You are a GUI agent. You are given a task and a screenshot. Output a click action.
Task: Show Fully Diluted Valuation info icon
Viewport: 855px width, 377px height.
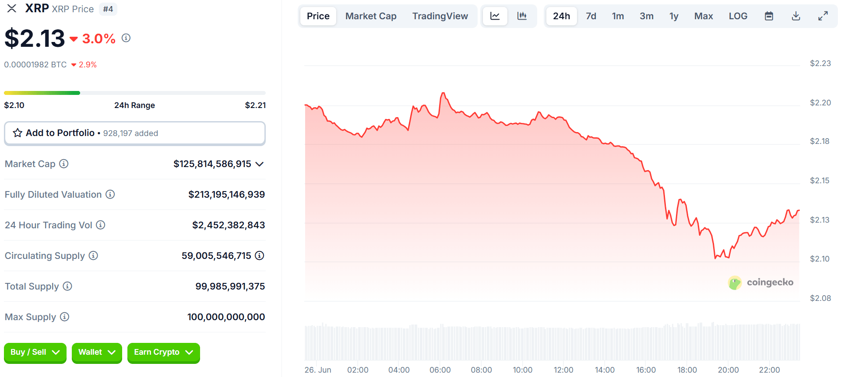click(110, 194)
